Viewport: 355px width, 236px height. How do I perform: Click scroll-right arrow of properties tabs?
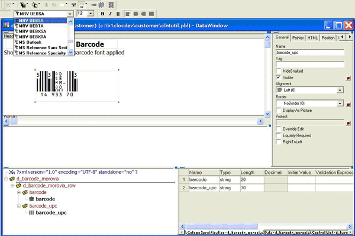tap(350, 37)
